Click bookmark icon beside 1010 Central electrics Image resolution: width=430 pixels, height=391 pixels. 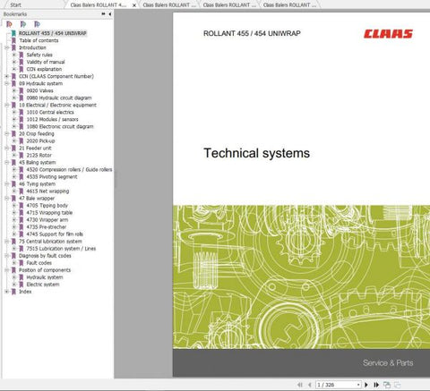coord(21,112)
